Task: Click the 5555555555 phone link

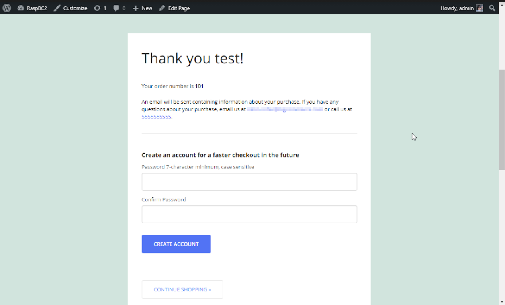Action: (157, 117)
